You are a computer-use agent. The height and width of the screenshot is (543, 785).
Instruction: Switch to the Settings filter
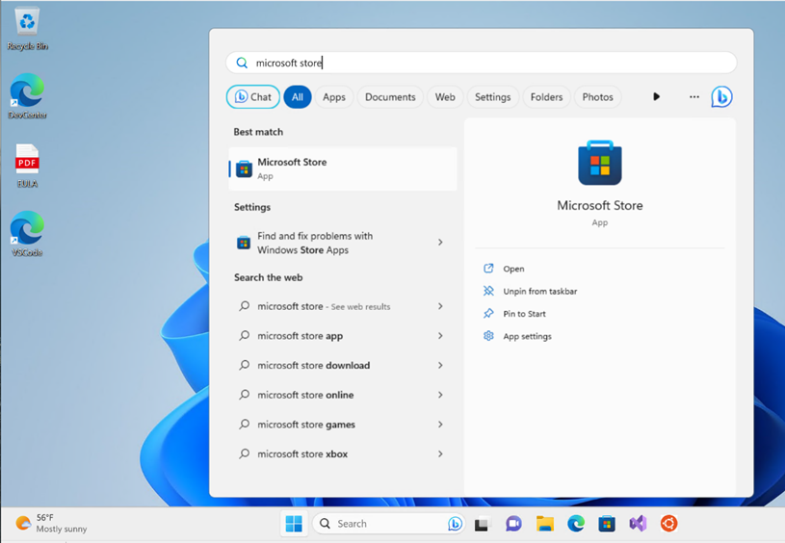tap(492, 97)
